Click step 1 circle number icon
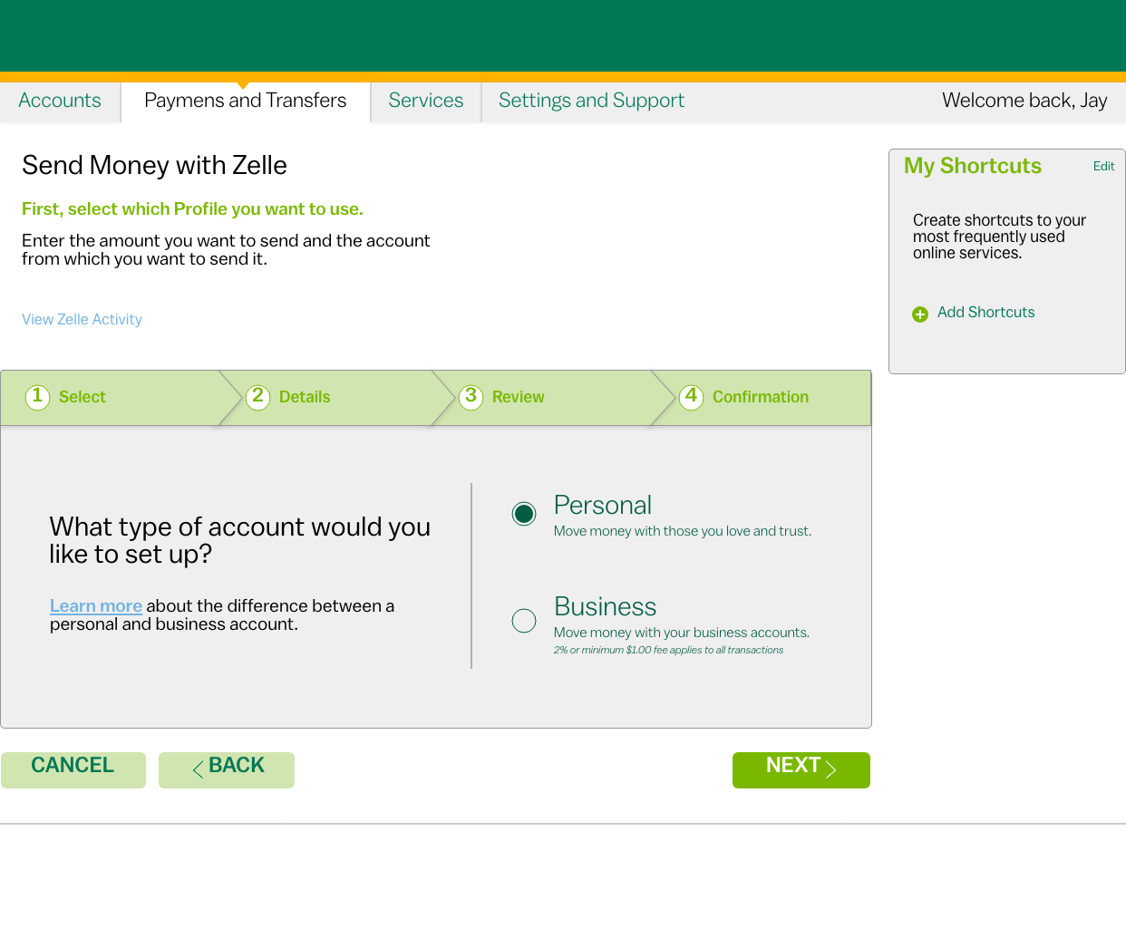The image size is (1126, 928). pyautogui.click(x=37, y=397)
